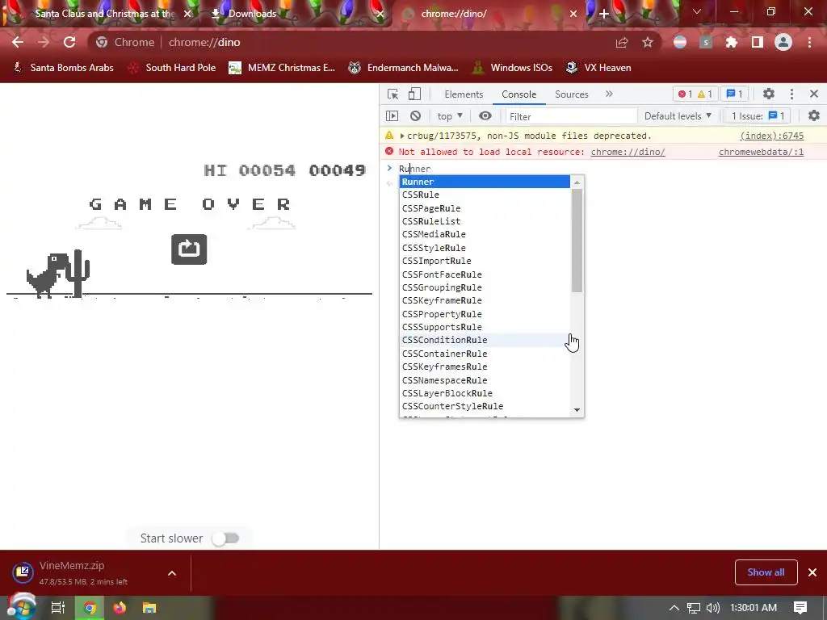The image size is (827, 620).
Task: Click the 'S' extension icon in toolbar
Action: coord(706,42)
